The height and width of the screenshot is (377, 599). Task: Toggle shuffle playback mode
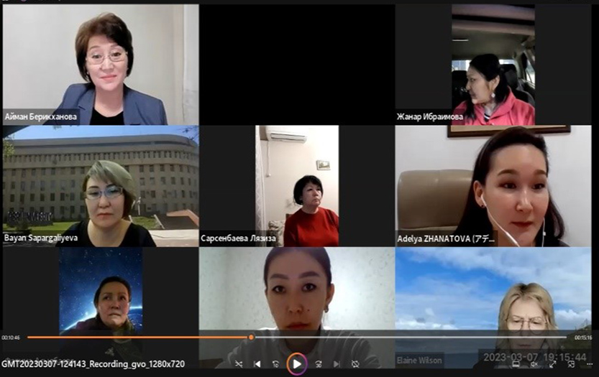tap(239, 364)
